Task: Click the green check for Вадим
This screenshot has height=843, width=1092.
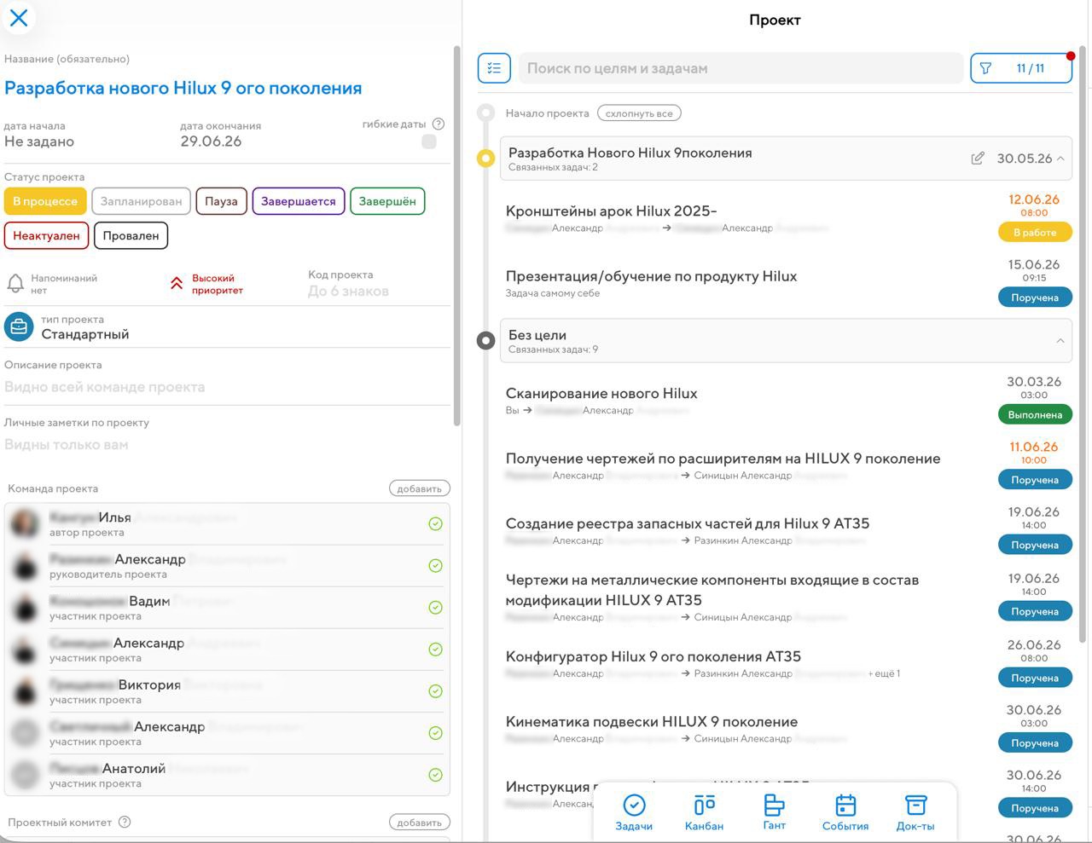Action: tap(435, 608)
